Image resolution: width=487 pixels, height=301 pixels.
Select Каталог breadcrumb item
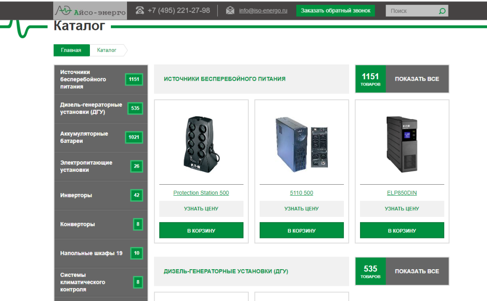point(107,50)
